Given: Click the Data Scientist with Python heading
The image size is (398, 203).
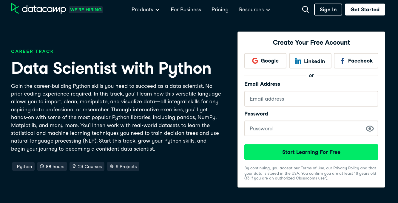Looking at the screenshot, I should (111, 68).
